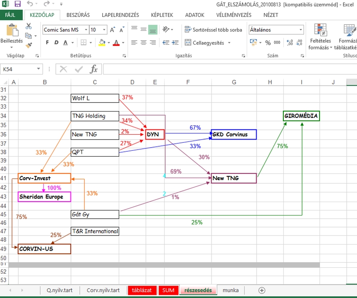357x298 pixels.
Task: Expand the Paste options arrow under Beillesztés
Action: pos(12,47)
